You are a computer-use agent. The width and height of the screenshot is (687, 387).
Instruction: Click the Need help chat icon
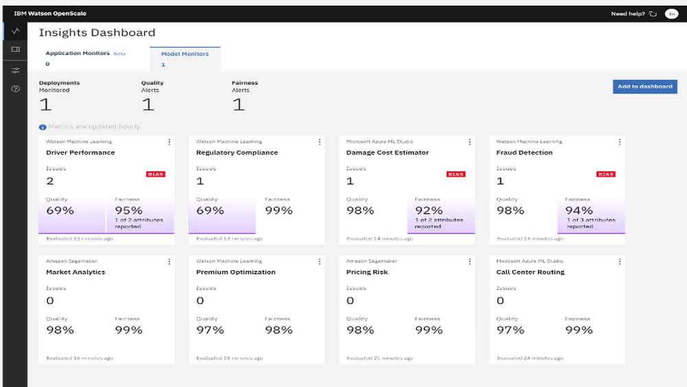tap(653, 14)
